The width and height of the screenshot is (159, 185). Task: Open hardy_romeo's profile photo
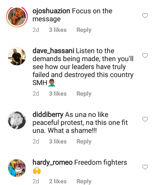[x=17, y=168]
